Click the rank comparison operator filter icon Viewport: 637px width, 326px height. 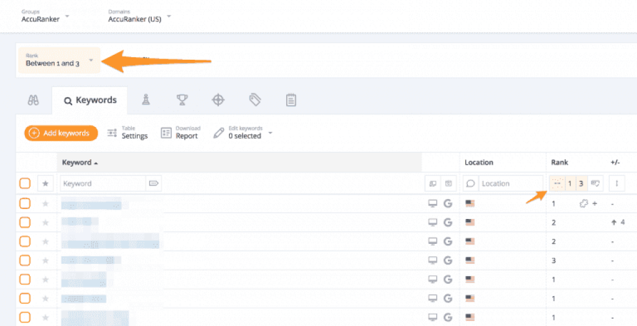(x=557, y=184)
